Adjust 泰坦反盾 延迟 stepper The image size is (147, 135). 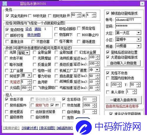tap(98, 64)
